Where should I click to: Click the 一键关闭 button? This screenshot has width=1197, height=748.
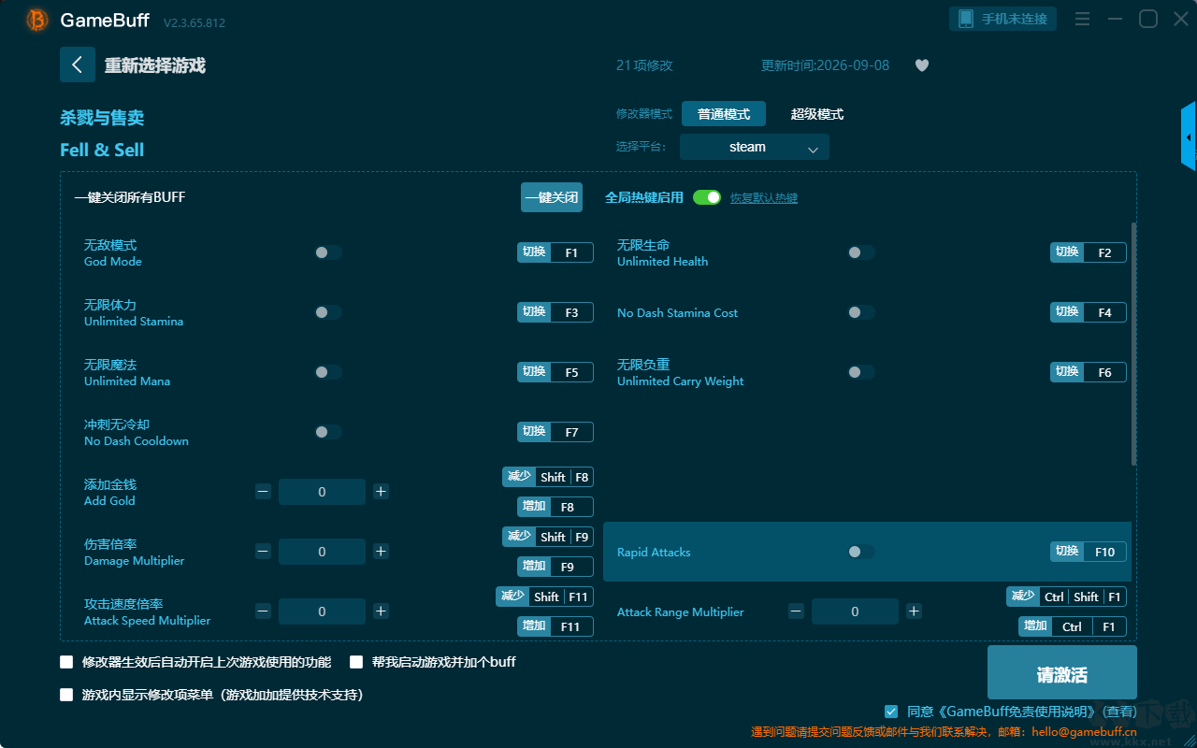(x=552, y=197)
